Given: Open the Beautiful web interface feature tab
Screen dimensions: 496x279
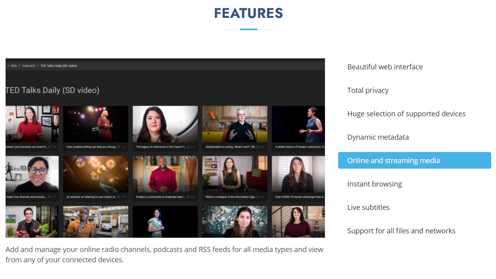Looking at the screenshot, I should 414,67.
